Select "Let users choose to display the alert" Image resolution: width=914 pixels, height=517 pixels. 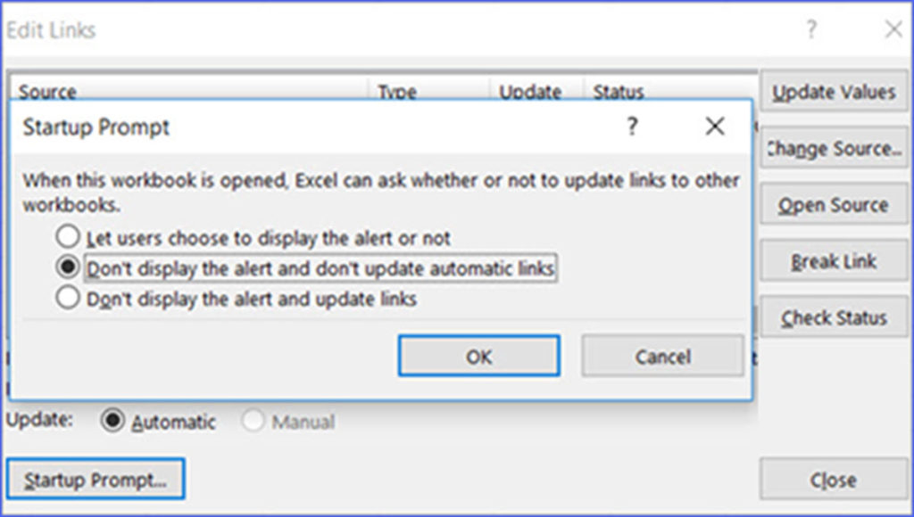67,237
